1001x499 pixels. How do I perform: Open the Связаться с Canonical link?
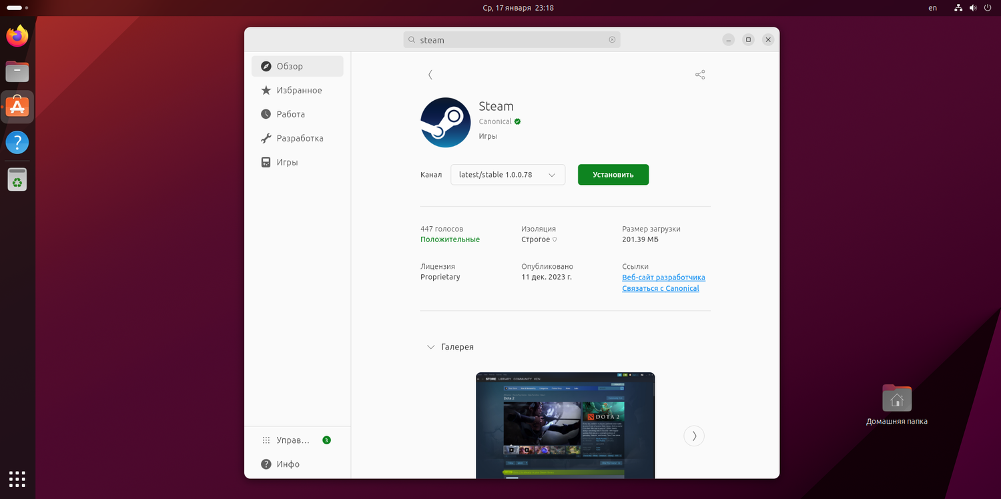(661, 289)
